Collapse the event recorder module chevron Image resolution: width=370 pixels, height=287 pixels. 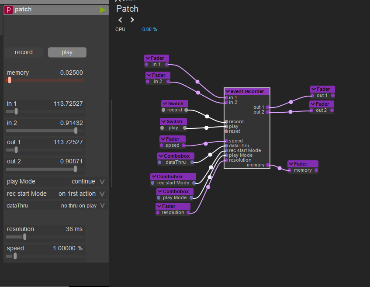click(x=228, y=92)
